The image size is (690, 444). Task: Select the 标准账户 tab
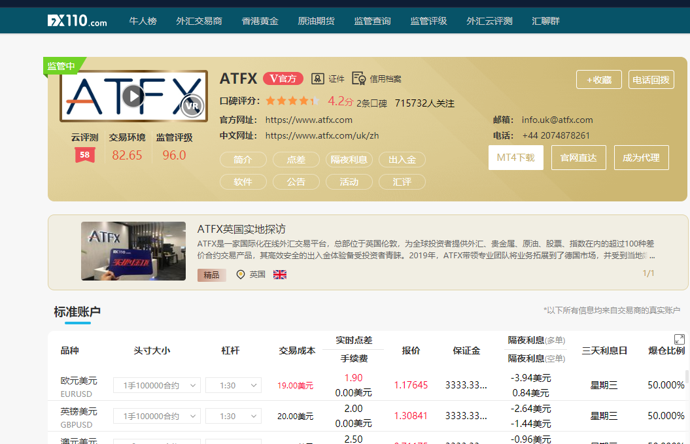click(77, 312)
